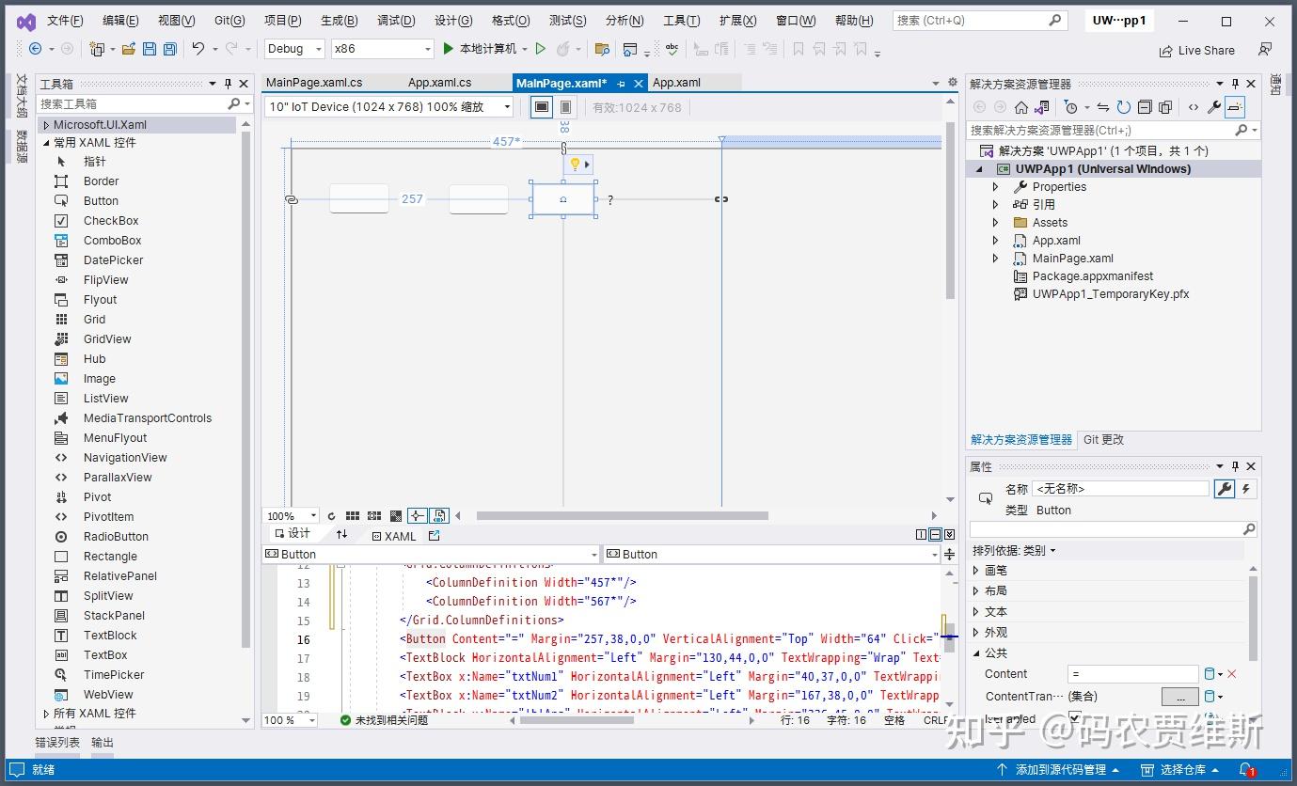1297x786 pixels.
Task: Click the Collapse All icon in Solution Explorer
Action: 1145,107
